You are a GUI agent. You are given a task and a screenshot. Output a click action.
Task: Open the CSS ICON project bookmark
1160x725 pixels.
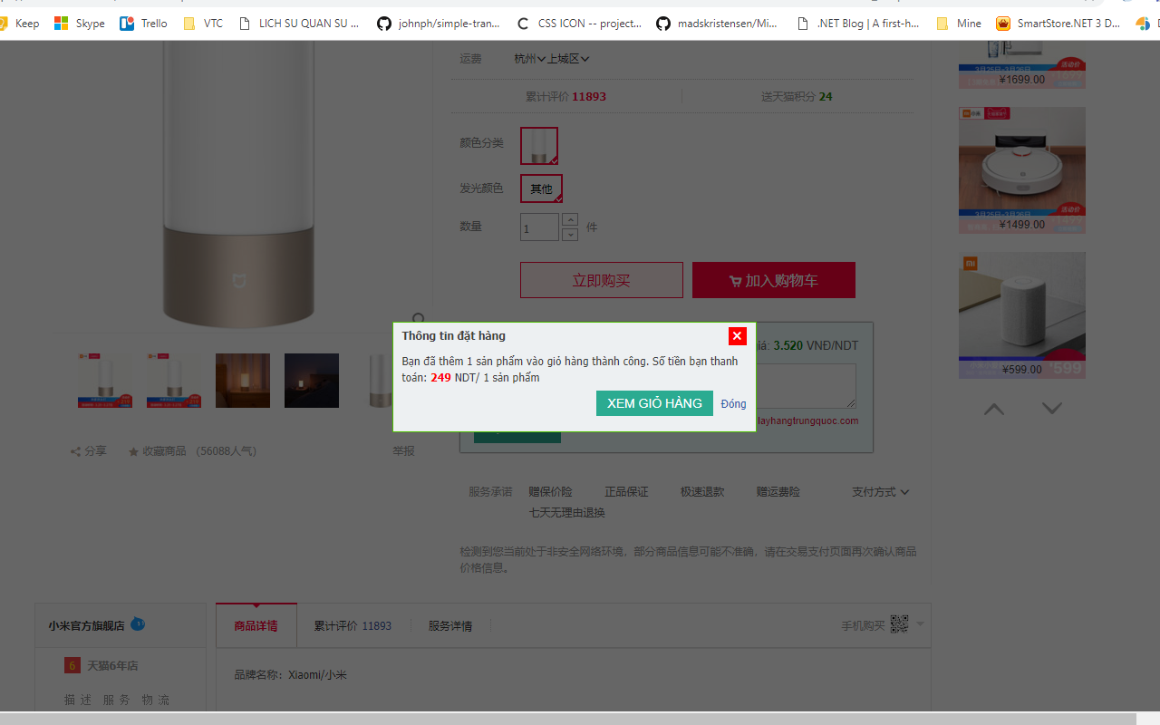[579, 24]
